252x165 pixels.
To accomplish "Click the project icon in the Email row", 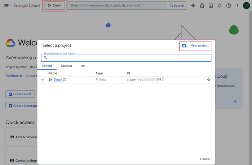I will (x=50, y=80).
